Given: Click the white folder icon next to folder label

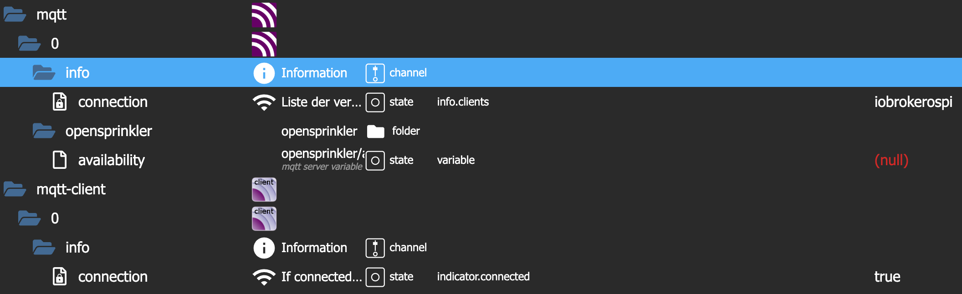Looking at the screenshot, I should (x=375, y=132).
